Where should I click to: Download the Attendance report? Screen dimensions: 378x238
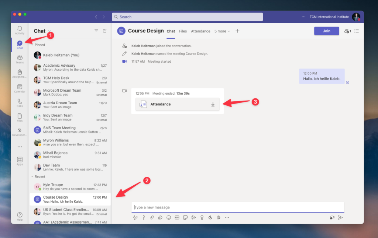point(213,104)
